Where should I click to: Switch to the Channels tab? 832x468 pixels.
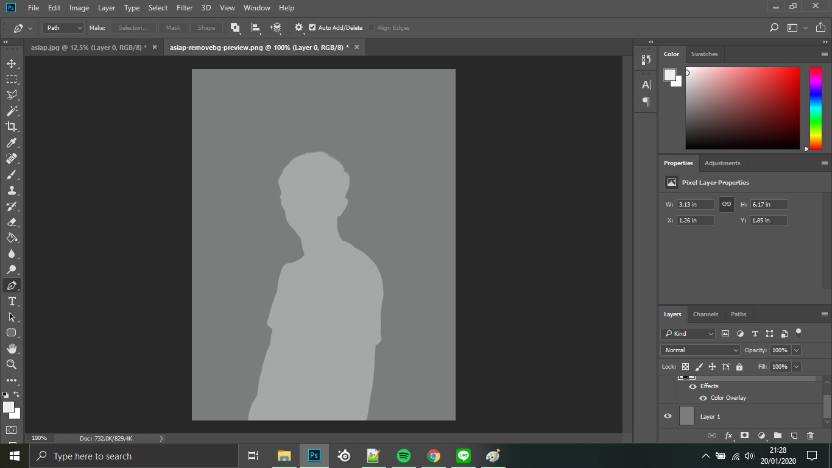[705, 314]
